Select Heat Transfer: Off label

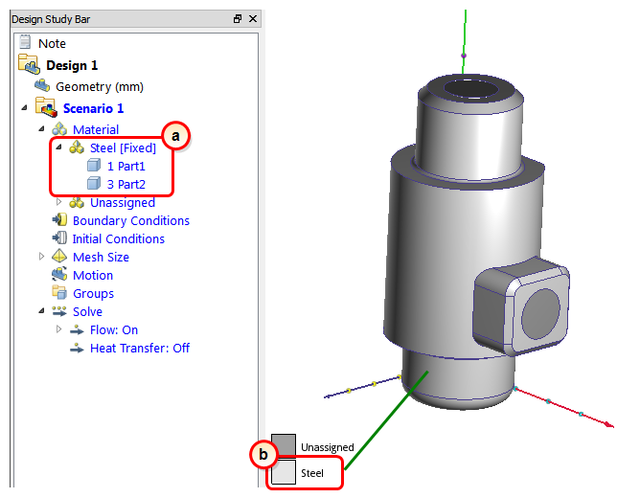pyautogui.click(x=140, y=348)
